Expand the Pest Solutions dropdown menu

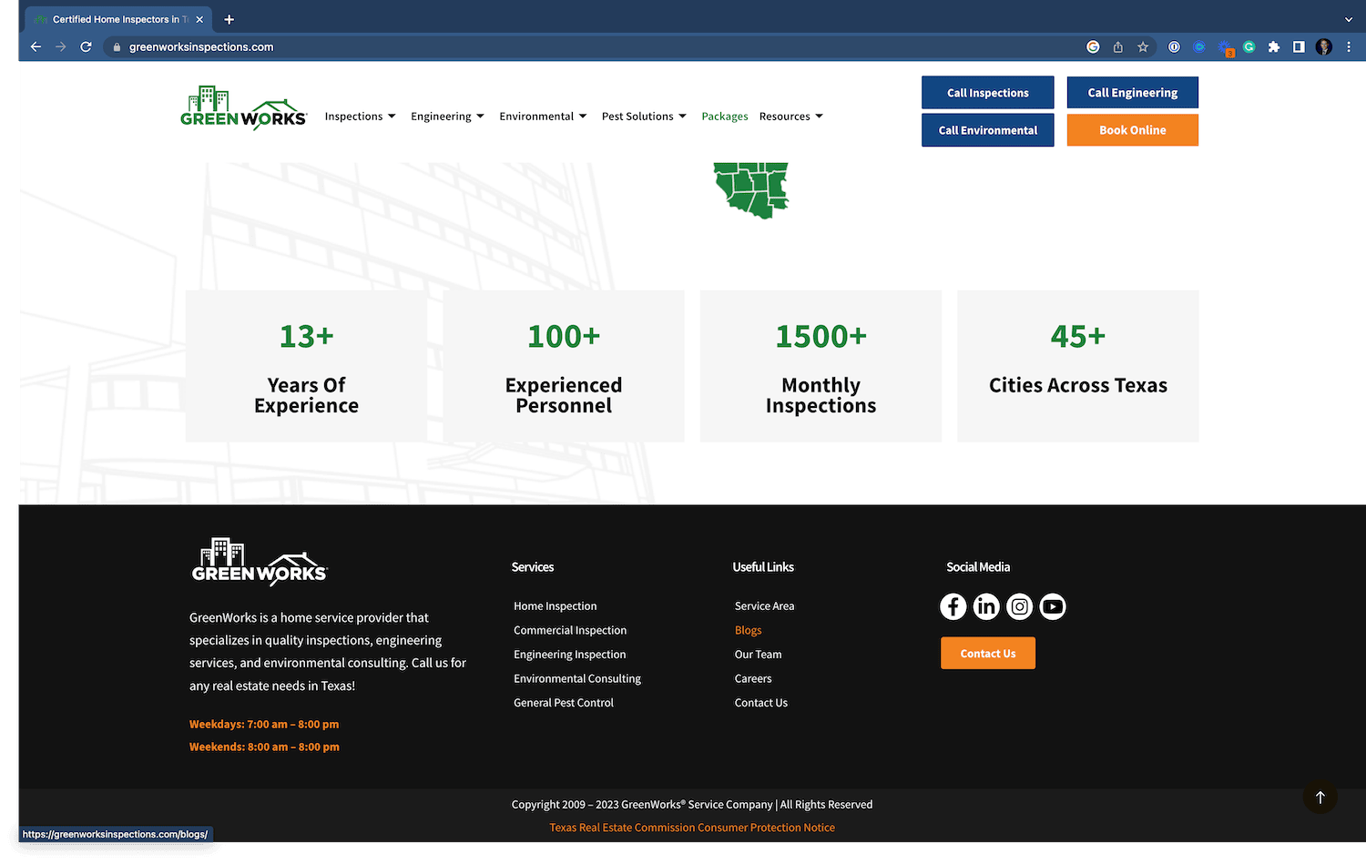[x=644, y=117]
